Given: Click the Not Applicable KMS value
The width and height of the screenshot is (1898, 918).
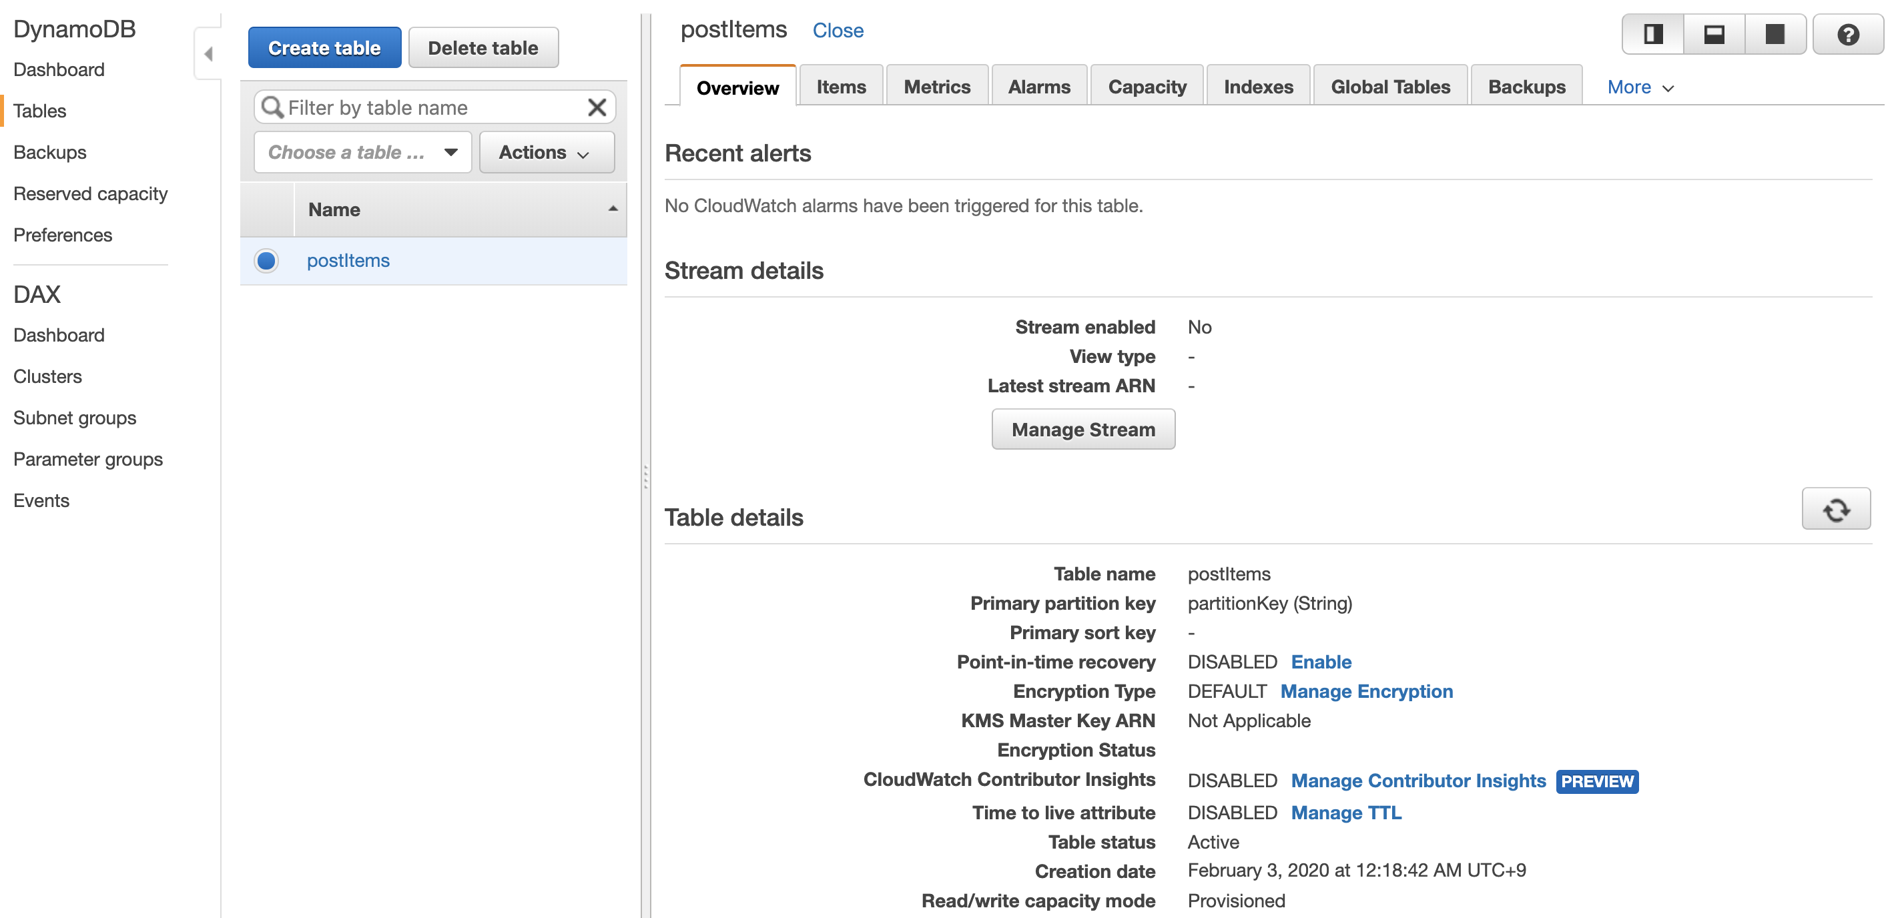Looking at the screenshot, I should [x=1249, y=721].
